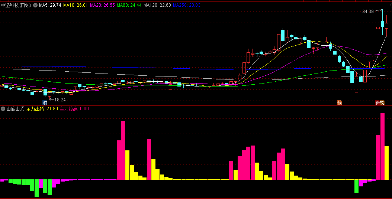Click the 财 marker below the chart
This screenshot has width=392, height=199.
pos(45,102)
